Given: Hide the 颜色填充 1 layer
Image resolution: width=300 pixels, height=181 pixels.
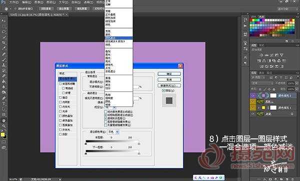Looking at the screenshot, I should click(252, 108).
